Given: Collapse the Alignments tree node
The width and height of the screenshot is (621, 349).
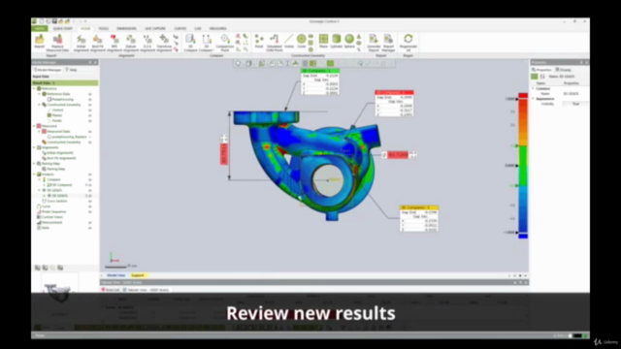Looking at the screenshot, I should (x=35, y=147).
